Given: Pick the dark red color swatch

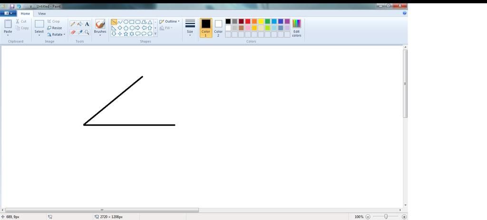Looking at the screenshot, I should (x=241, y=21).
